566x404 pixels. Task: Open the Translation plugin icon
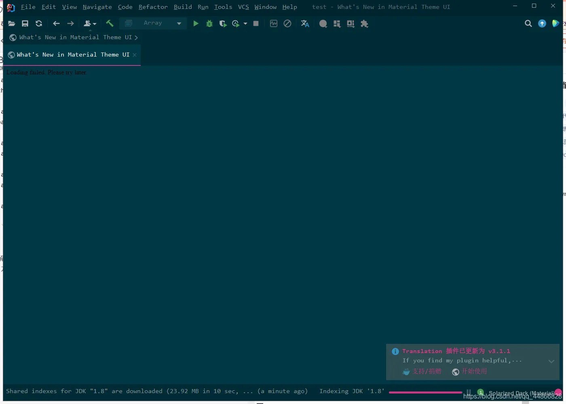(x=305, y=24)
